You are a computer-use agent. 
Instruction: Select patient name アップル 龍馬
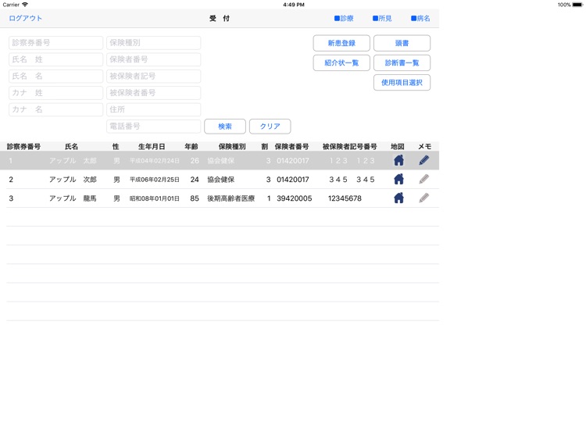[x=73, y=198]
